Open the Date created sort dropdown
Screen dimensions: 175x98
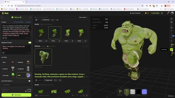pos(83,17)
